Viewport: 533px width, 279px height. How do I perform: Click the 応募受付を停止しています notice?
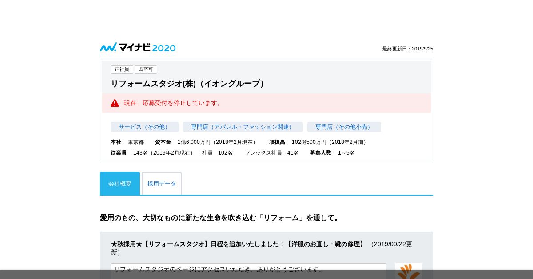click(x=266, y=103)
